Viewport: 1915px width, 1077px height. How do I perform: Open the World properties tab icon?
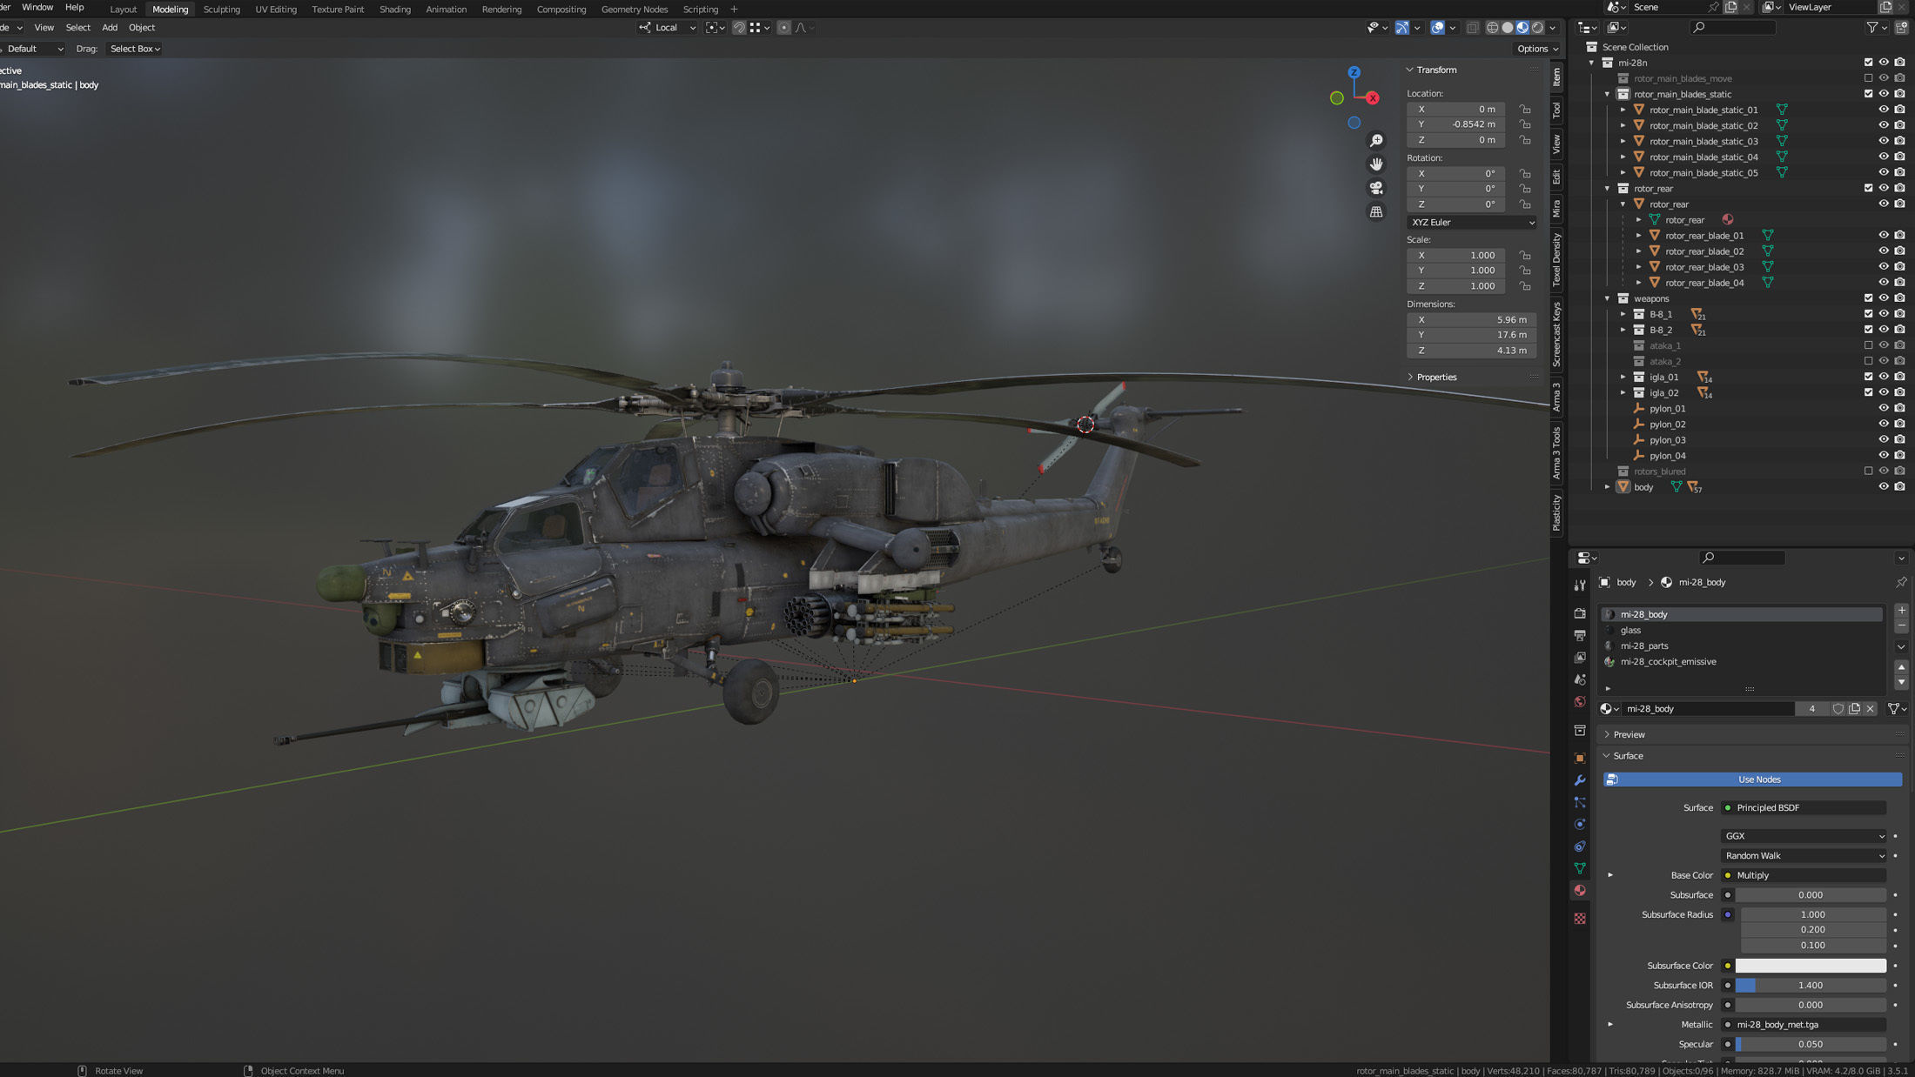point(1580,701)
